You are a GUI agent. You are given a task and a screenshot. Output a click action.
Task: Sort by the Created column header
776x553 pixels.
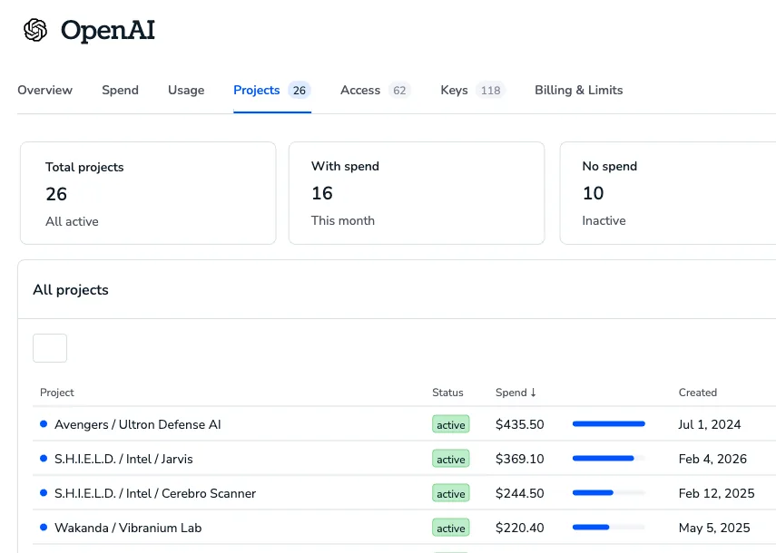[698, 393]
